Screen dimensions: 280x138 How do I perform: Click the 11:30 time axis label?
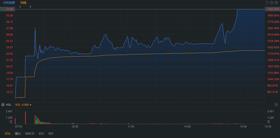tap(131, 127)
